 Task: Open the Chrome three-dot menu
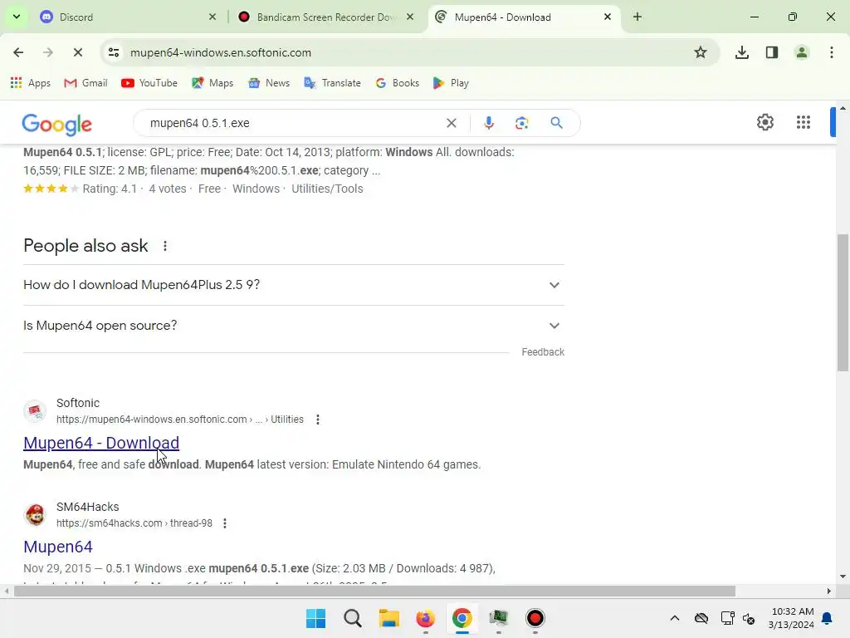tap(832, 52)
